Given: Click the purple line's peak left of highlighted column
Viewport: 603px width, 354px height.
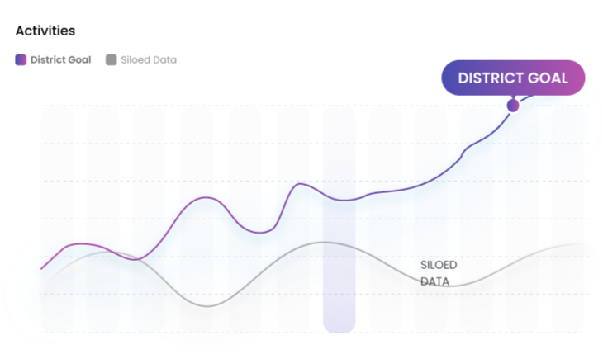Looking at the screenshot, I should pos(301,183).
